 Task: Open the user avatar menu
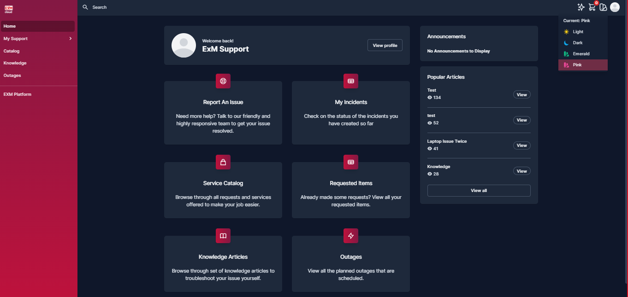pos(615,7)
